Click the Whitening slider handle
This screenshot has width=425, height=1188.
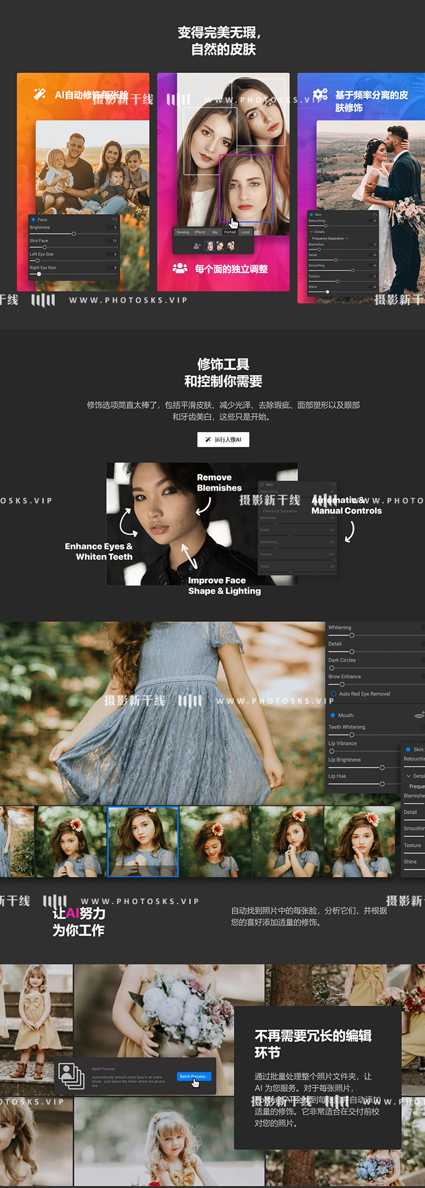pyautogui.click(x=352, y=635)
